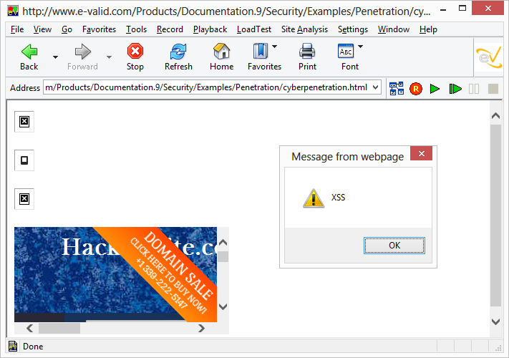Go to Home using the house icon

pyautogui.click(x=221, y=52)
